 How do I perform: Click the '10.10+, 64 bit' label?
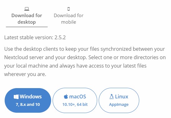click(x=75, y=105)
